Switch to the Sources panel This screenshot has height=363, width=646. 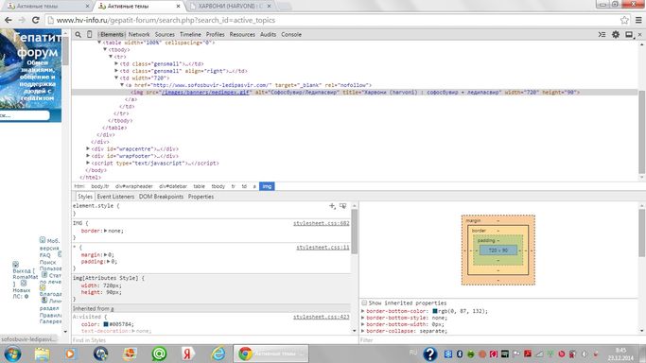[x=165, y=35]
